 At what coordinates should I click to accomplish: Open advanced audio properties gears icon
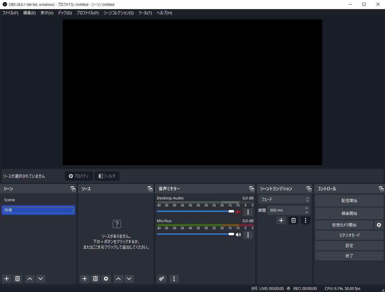point(162,279)
